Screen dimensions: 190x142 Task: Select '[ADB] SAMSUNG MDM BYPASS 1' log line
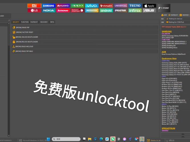(174, 41)
